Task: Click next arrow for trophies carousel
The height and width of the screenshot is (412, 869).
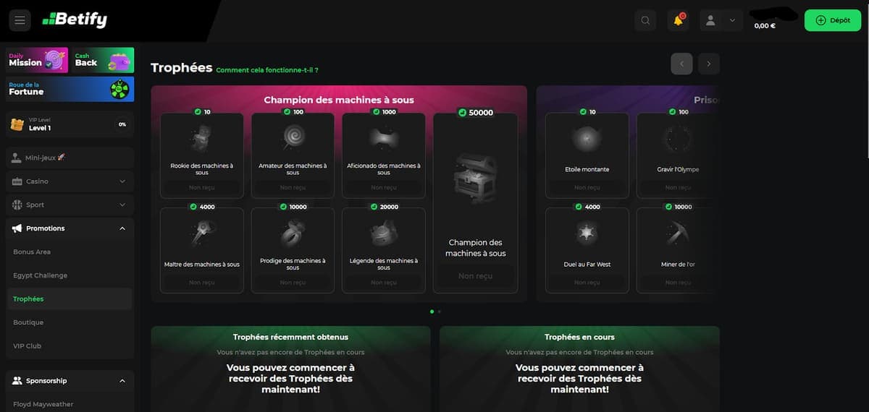Action: [708, 64]
